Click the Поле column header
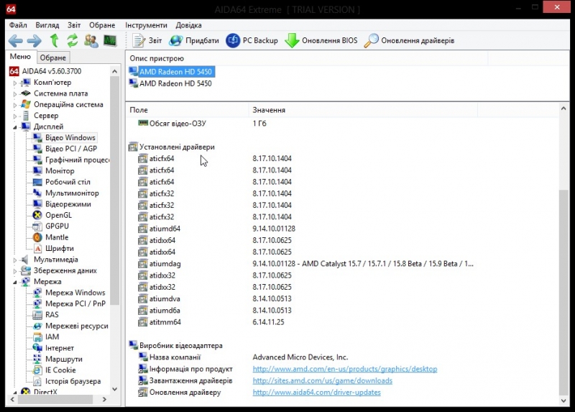This screenshot has width=575, height=412. [187, 110]
